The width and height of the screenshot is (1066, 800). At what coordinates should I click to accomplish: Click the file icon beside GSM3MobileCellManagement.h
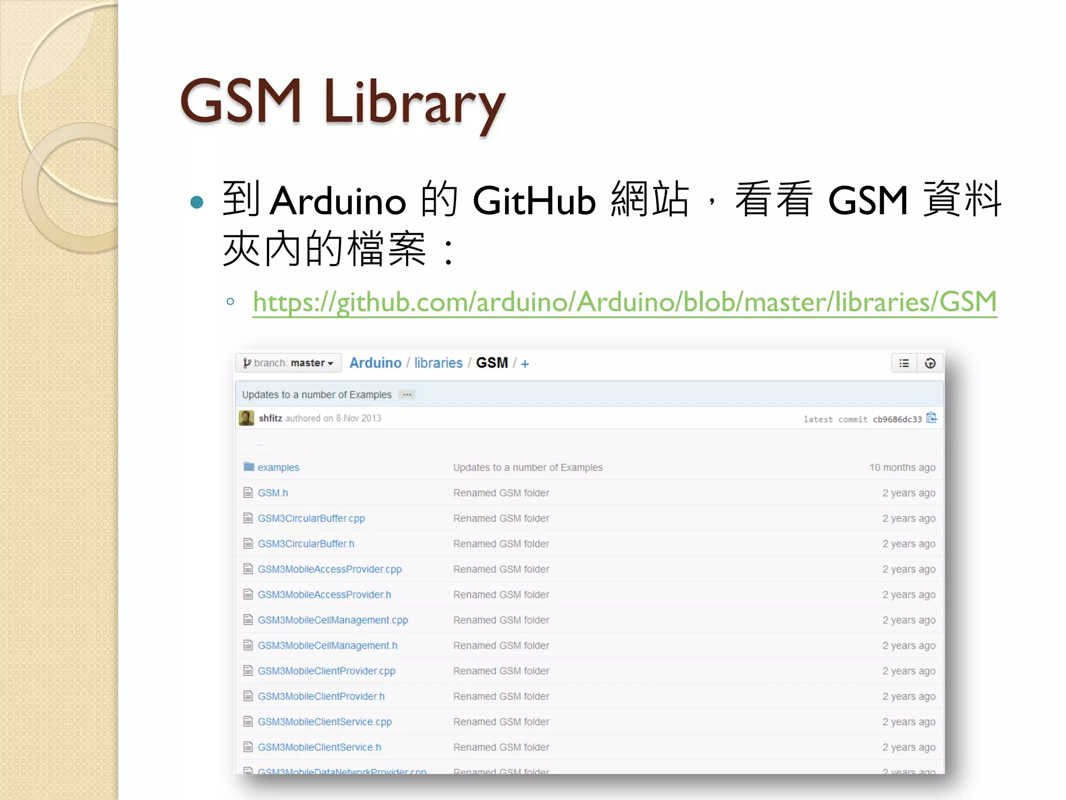click(x=248, y=645)
